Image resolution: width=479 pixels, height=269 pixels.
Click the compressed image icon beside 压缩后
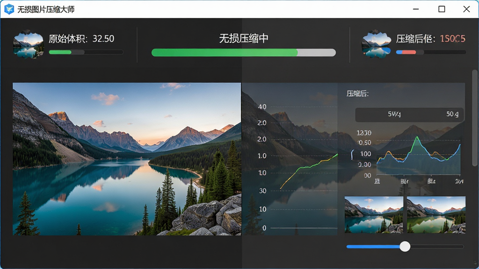click(377, 44)
